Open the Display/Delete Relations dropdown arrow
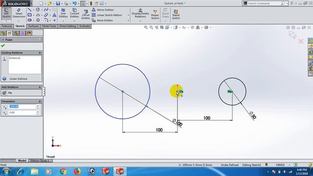Image resolution: width=313 pixels, height=176 pixels. pos(140,21)
